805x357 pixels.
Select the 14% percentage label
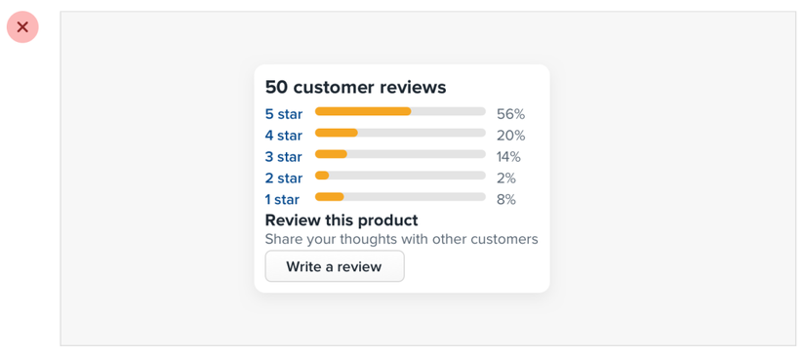[508, 157]
